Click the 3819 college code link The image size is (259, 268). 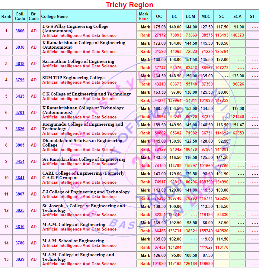20,64
